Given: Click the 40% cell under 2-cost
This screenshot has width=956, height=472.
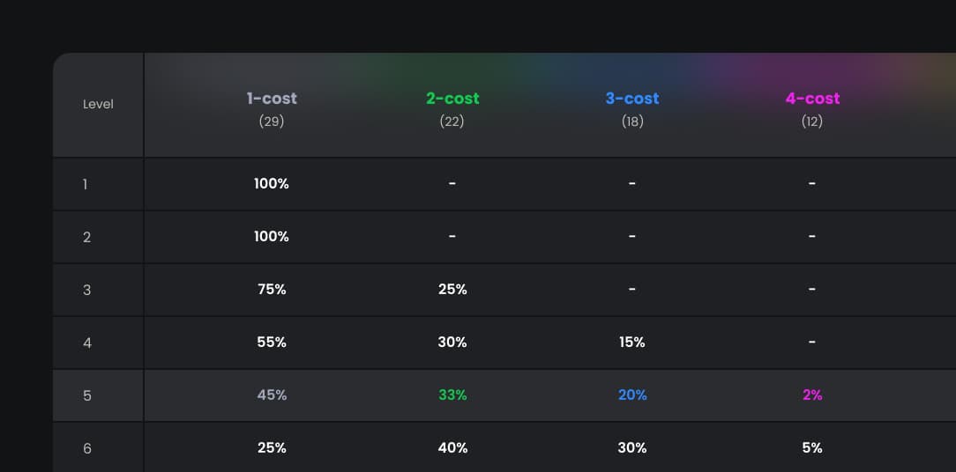Looking at the screenshot, I should click(x=452, y=447).
